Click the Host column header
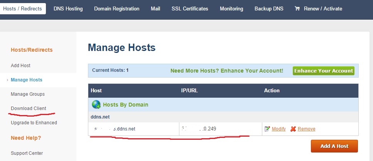The height and width of the screenshot is (161, 373). [x=96, y=90]
